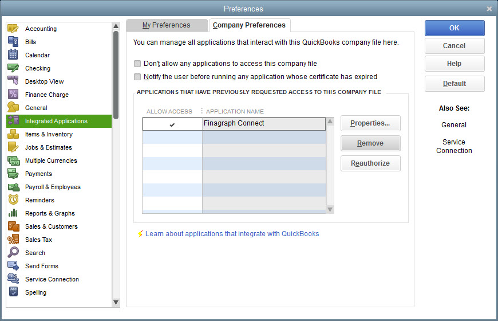Select the Finagraph Connect application row
498x321 pixels.
coord(234,124)
